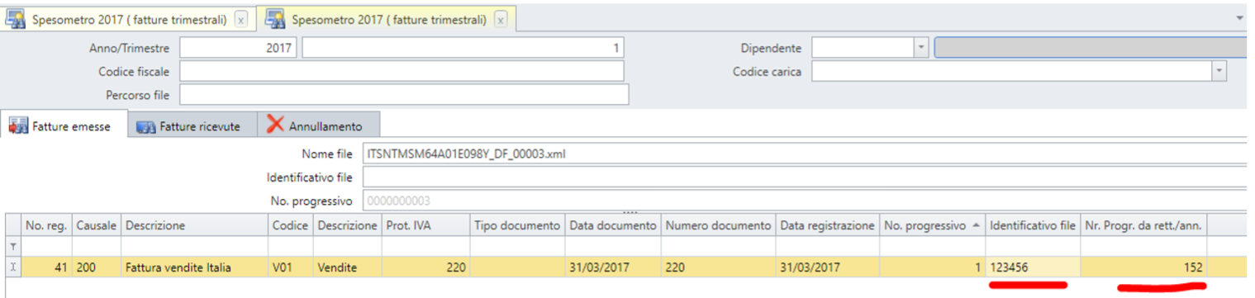Click the red X Annullamento icon
1255x298 pixels.
(275, 125)
